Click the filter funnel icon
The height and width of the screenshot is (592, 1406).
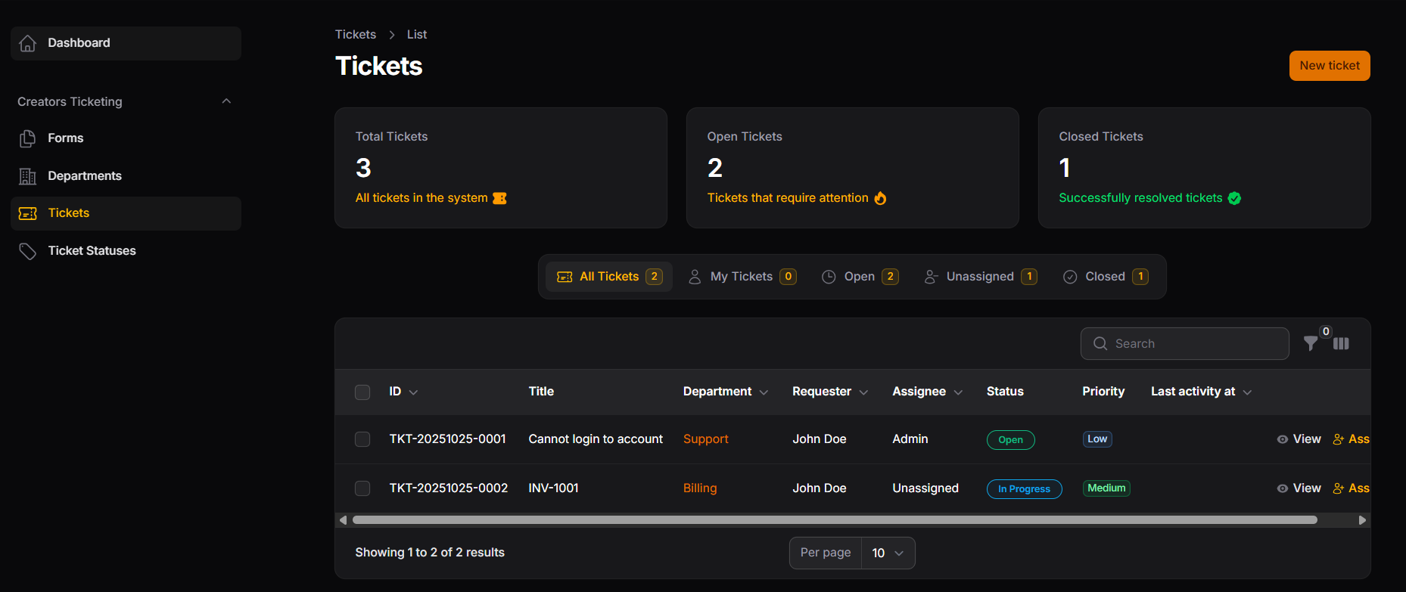coord(1311,344)
